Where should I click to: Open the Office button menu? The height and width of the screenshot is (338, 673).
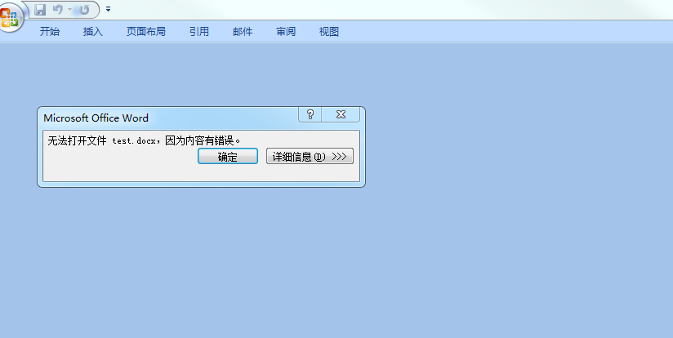11,17
